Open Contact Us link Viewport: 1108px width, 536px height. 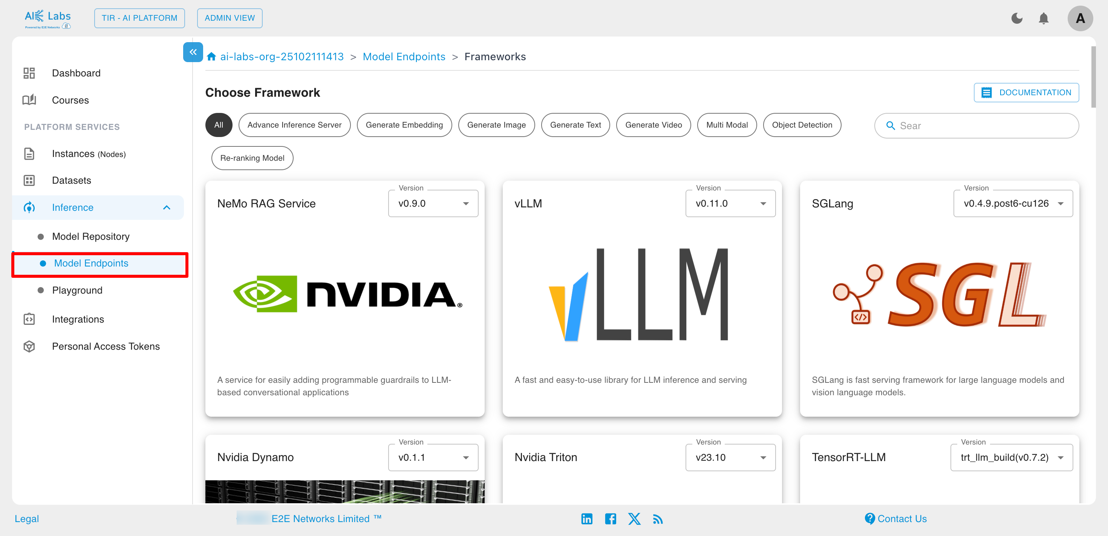[x=902, y=519]
